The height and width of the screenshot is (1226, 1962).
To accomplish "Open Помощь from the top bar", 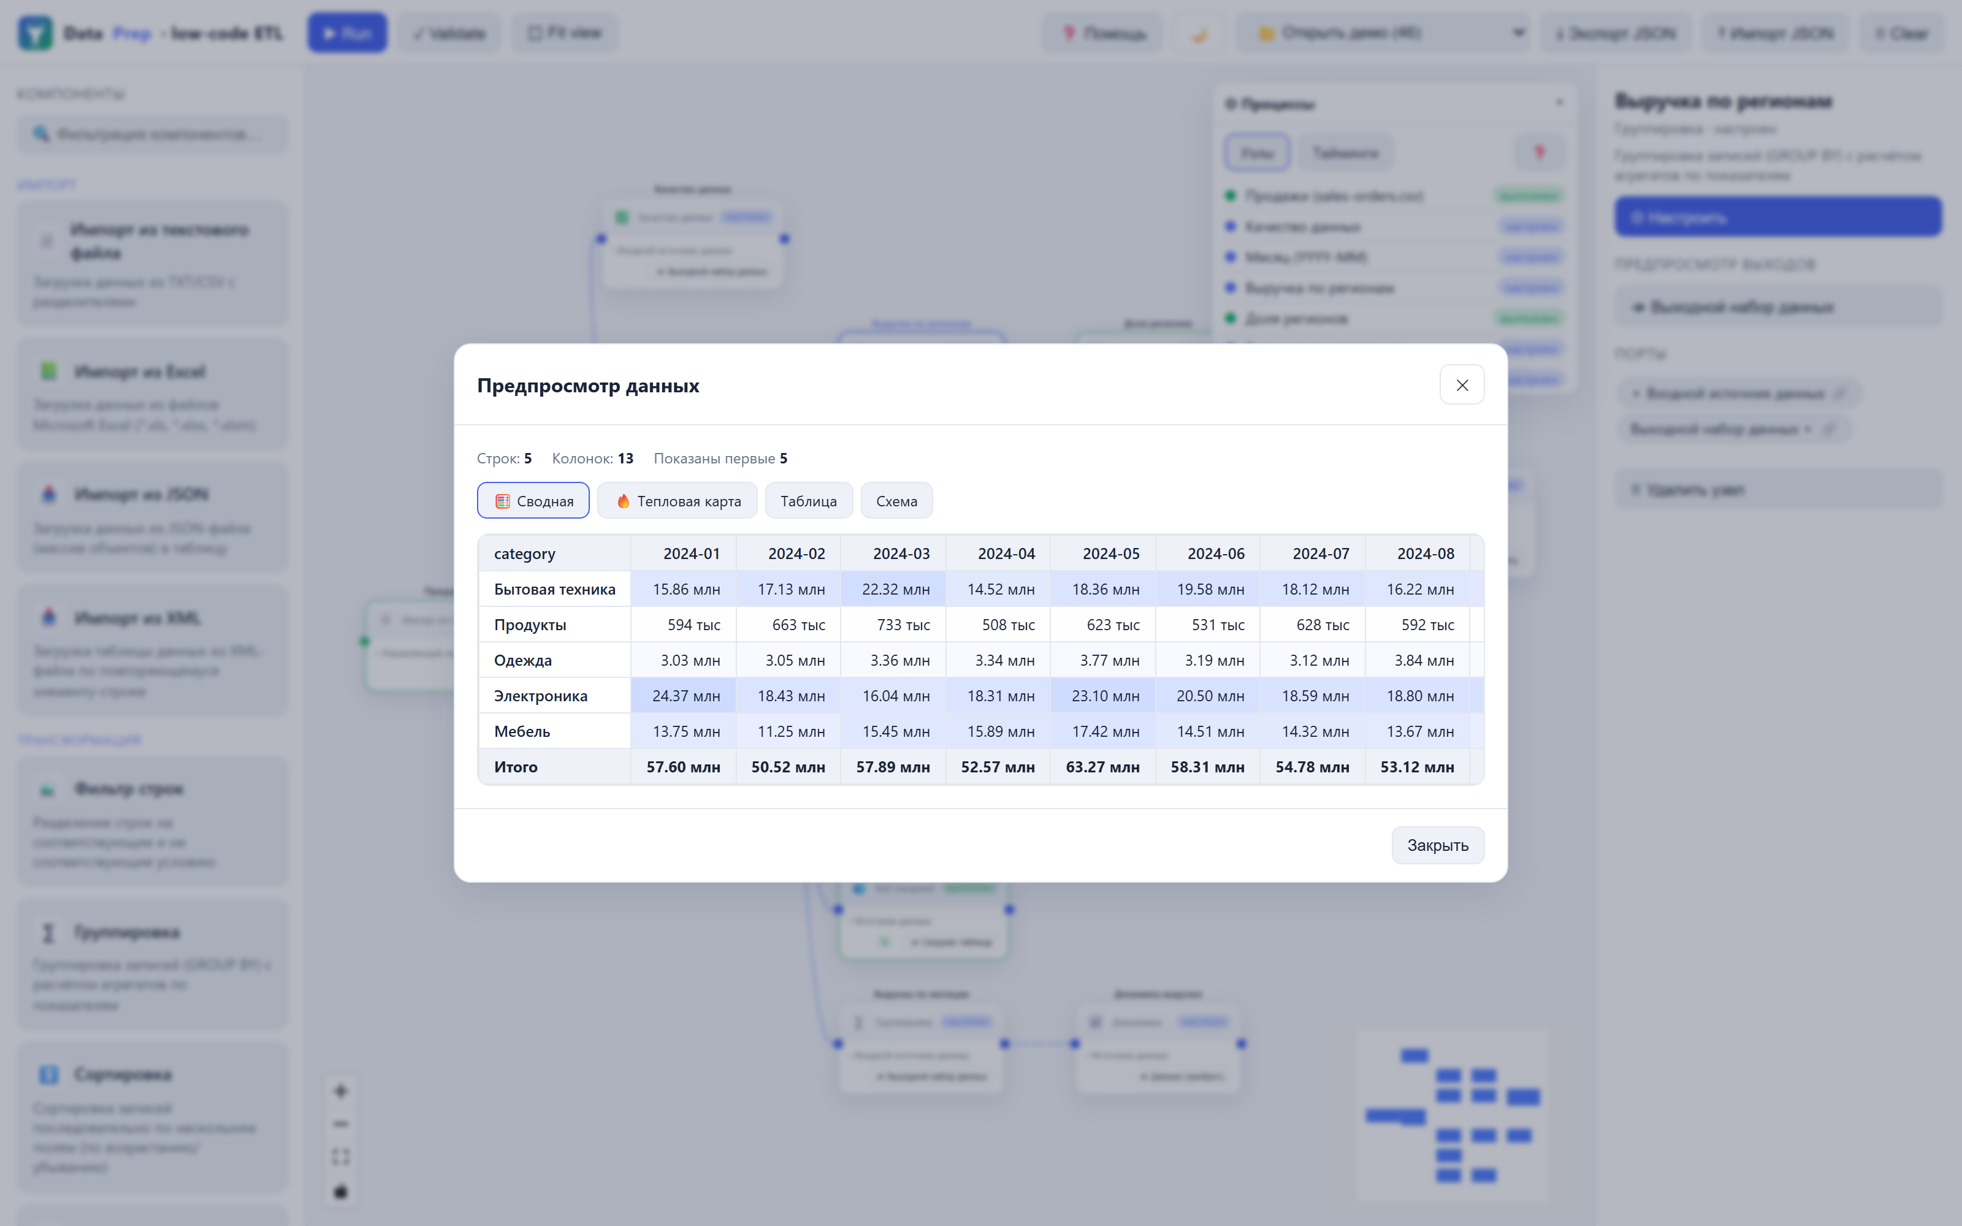I will pos(1102,33).
